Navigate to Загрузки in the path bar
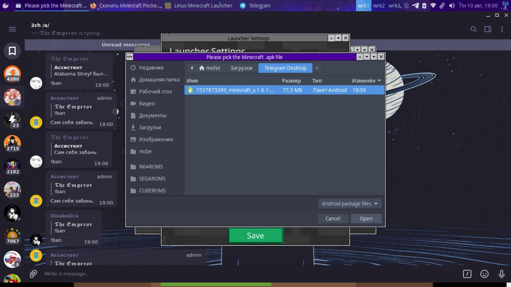Viewport: 511px width, 287px height. pyautogui.click(x=241, y=68)
